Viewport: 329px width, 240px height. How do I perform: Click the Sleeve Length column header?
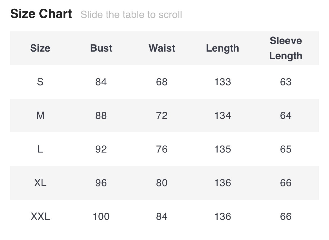(x=286, y=48)
